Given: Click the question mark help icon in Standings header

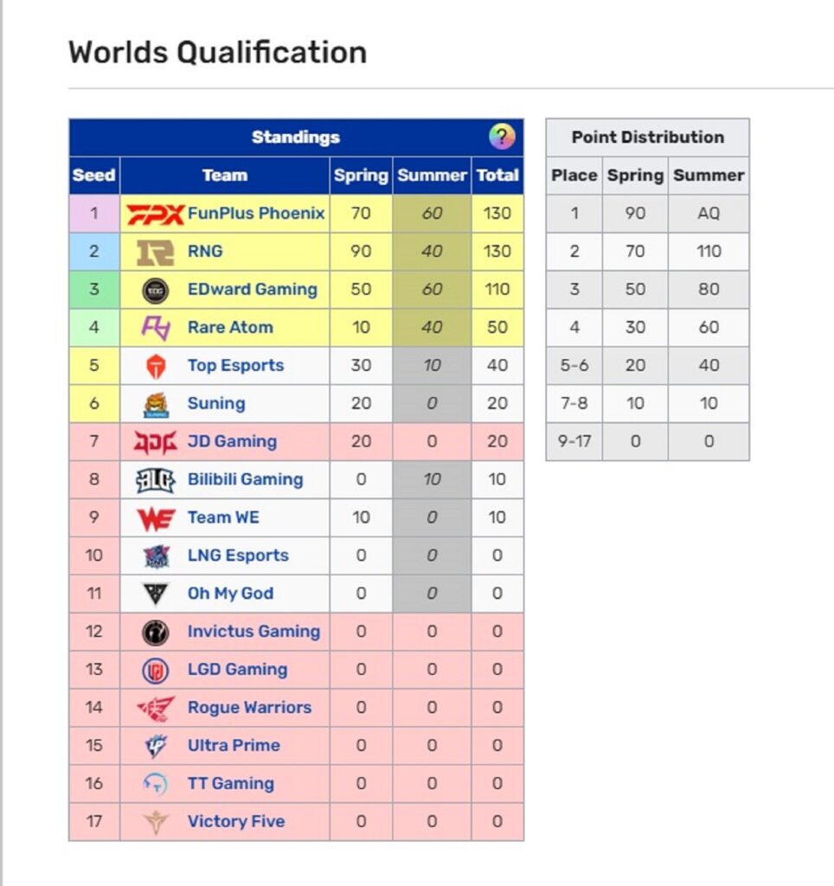Looking at the screenshot, I should [502, 138].
